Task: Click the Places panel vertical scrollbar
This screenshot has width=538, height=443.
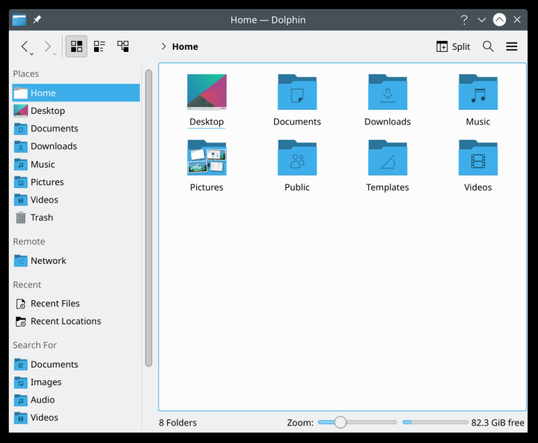Action: [149, 215]
